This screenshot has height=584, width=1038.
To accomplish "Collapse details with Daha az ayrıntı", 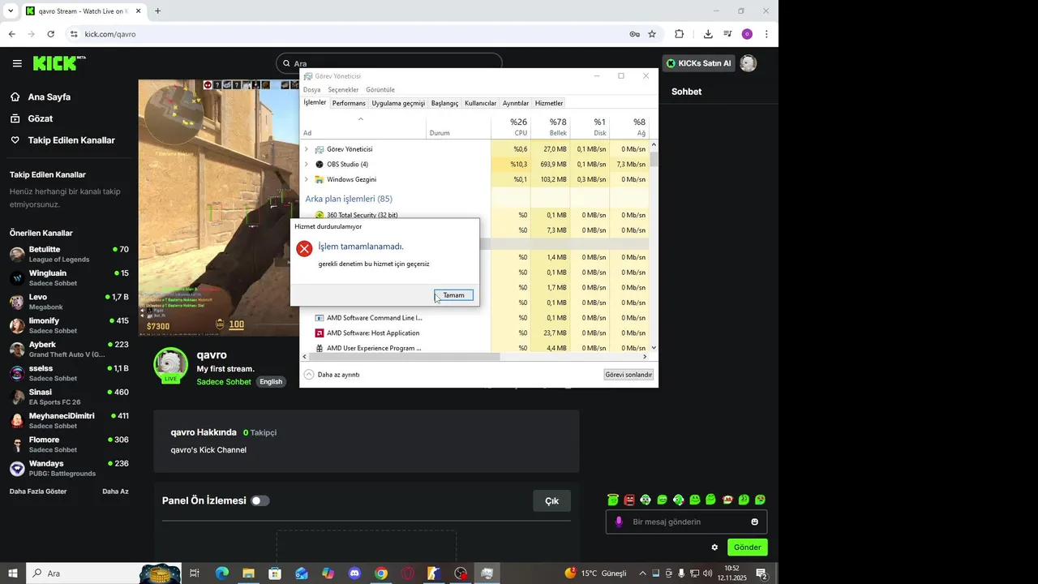I will [x=332, y=375].
